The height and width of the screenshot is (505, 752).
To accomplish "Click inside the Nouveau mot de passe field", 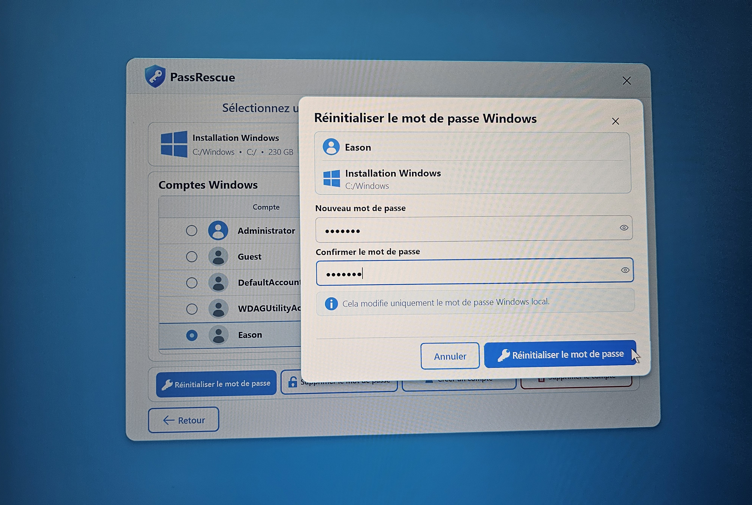I will tap(474, 229).
